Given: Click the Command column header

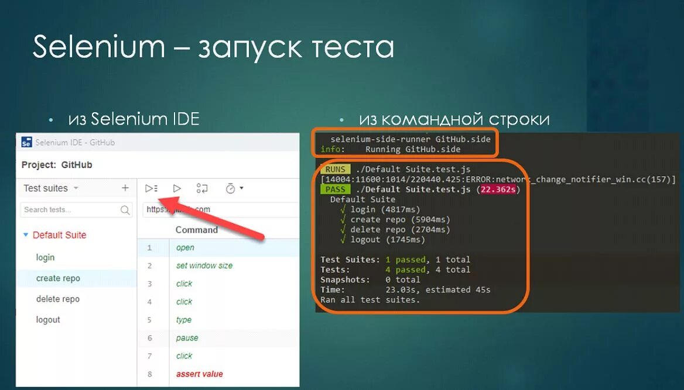Looking at the screenshot, I should coord(196,230).
